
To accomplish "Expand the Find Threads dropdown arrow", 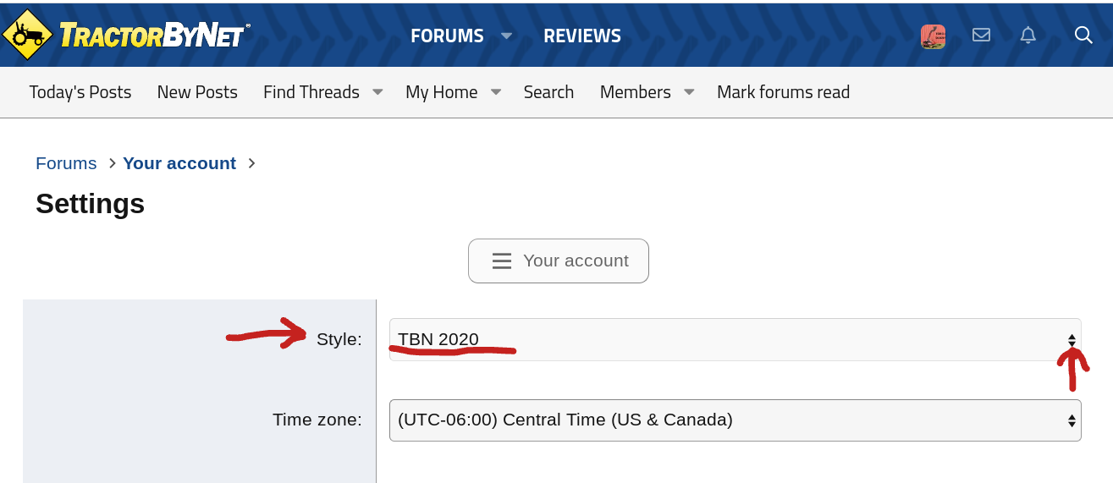I will 378,92.
